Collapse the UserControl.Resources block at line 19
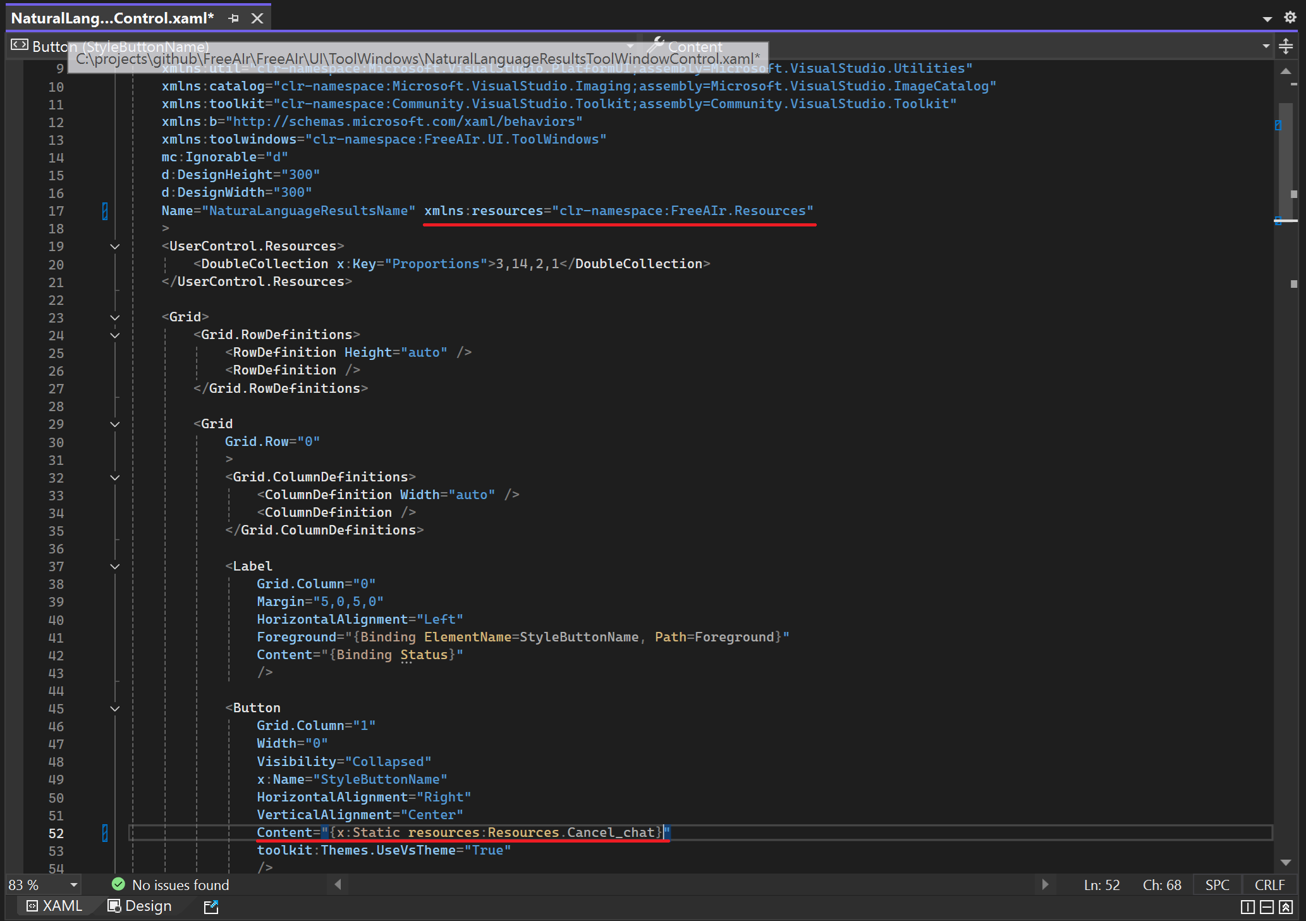Viewport: 1306px width, 921px height. click(x=115, y=247)
